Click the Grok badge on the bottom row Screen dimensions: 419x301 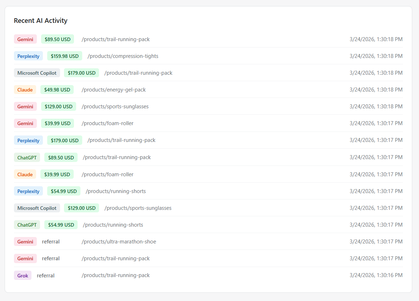pyautogui.click(x=23, y=275)
